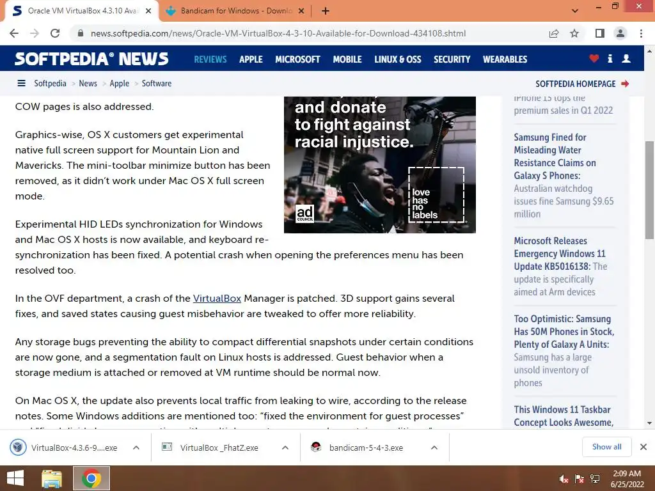Image resolution: width=655 pixels, height=491 pixels.
Task: Click the Softpedia breadcrumb link
Action: coord(50,84)
